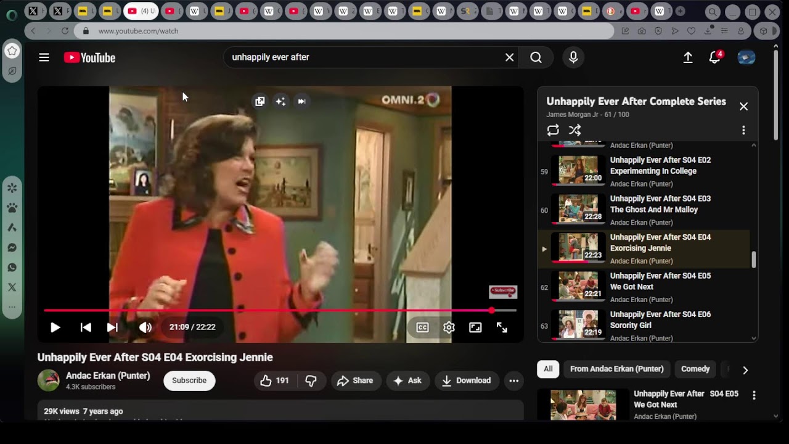Select the All filter chip
The image size is (789, 444).
[548, 369]
